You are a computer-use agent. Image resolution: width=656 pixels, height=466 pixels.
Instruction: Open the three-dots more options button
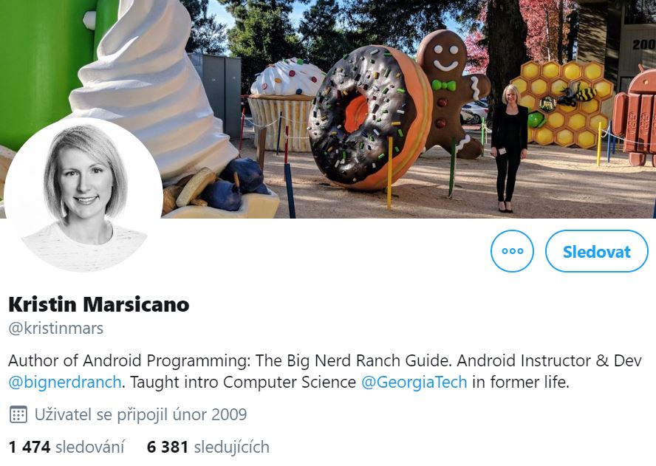pos(512,251)
